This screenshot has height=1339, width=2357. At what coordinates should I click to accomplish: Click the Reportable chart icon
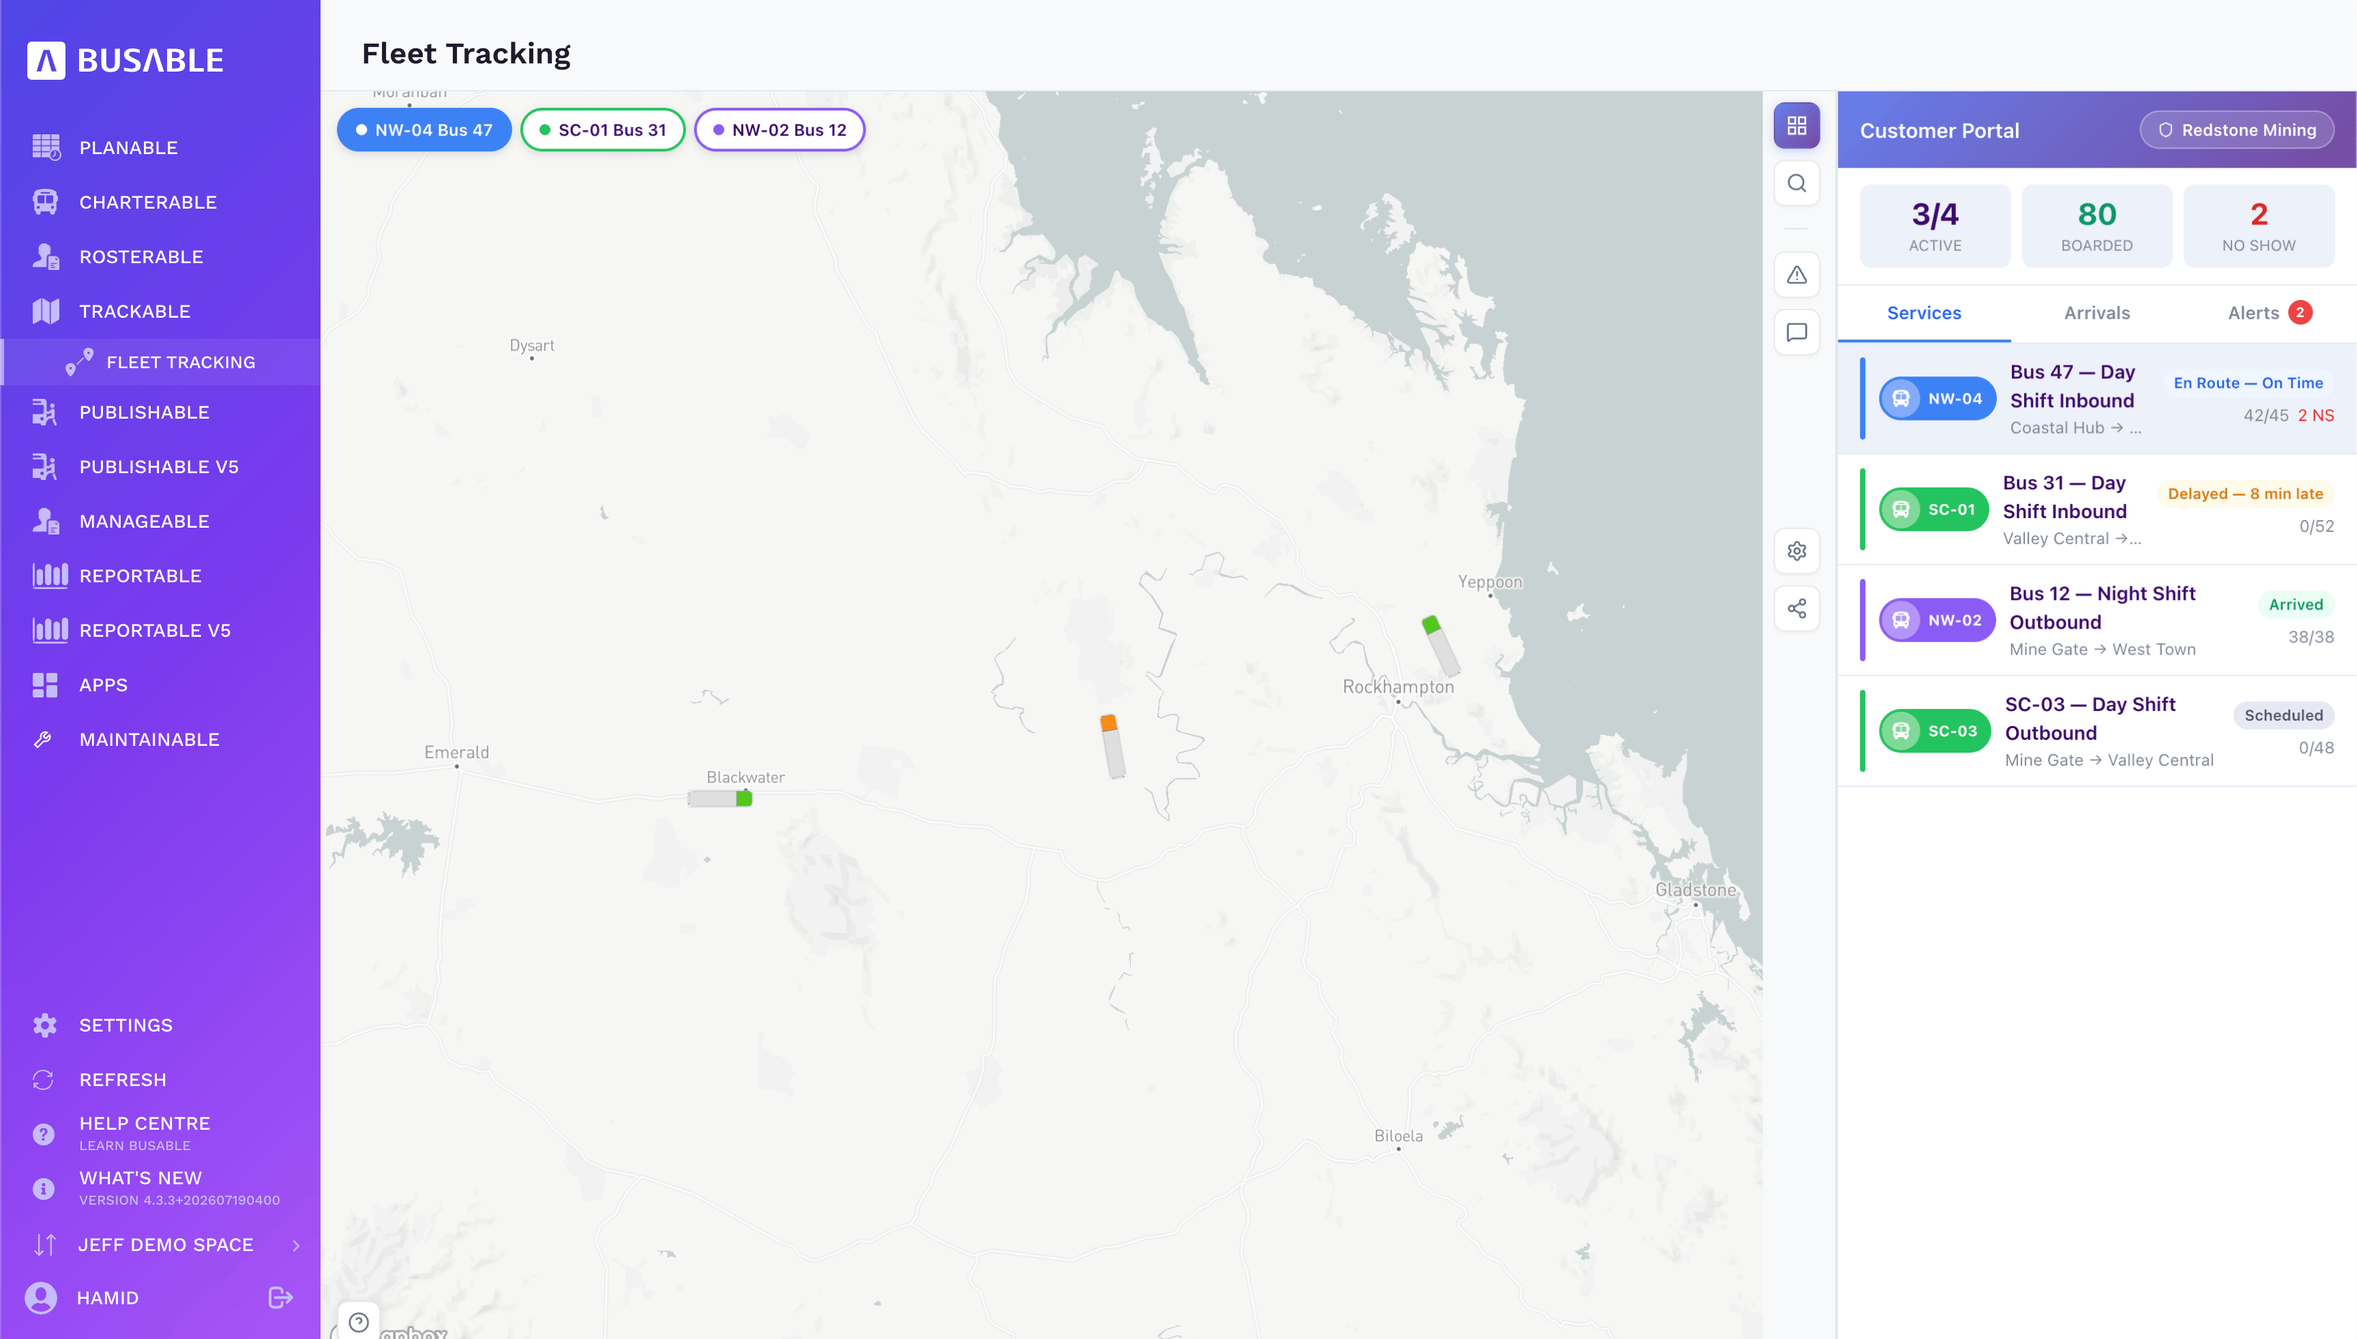(x=50, y=575)
